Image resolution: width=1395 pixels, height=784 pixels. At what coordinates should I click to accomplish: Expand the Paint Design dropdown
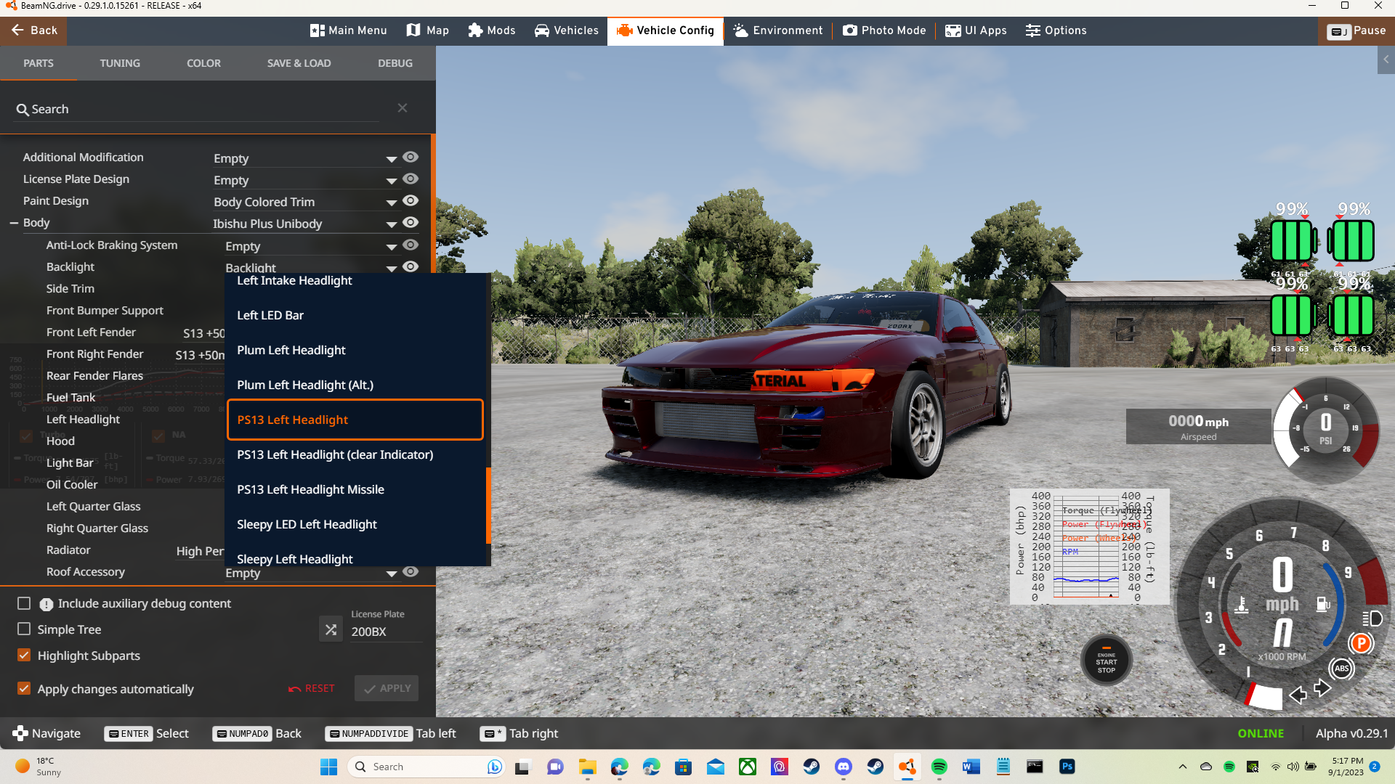pos(392,203)
